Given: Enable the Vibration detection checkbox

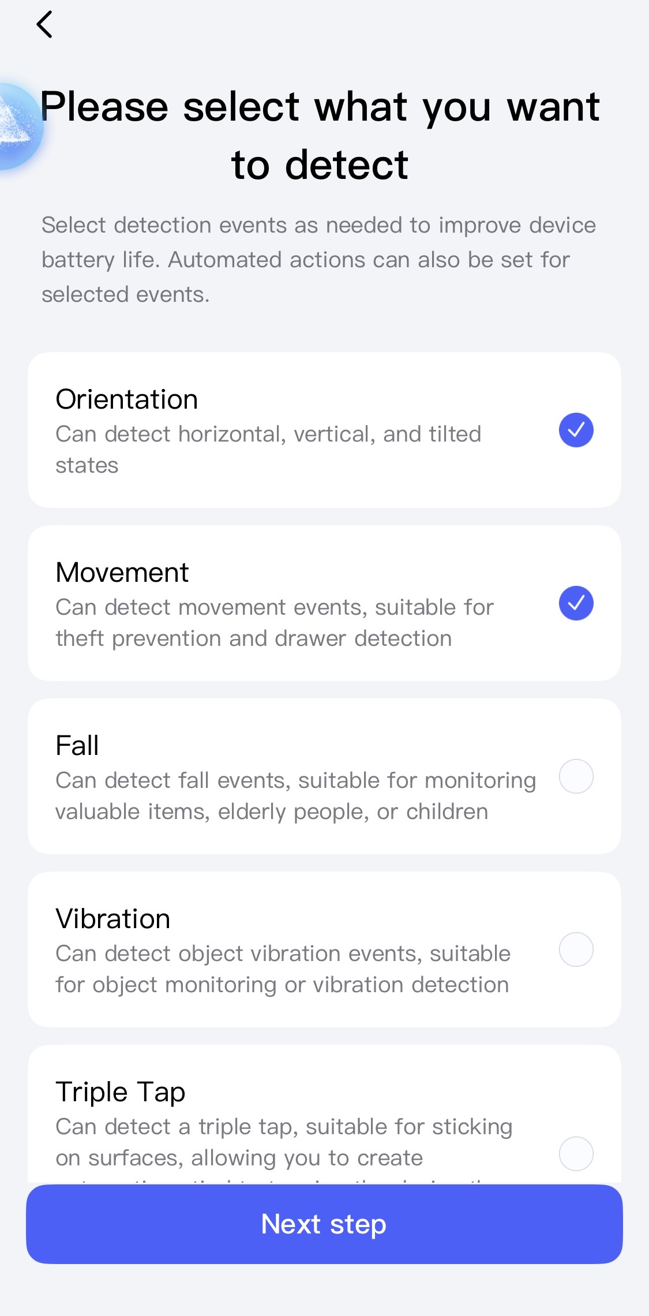Looking at the screenshot, I should pos(576,949).
